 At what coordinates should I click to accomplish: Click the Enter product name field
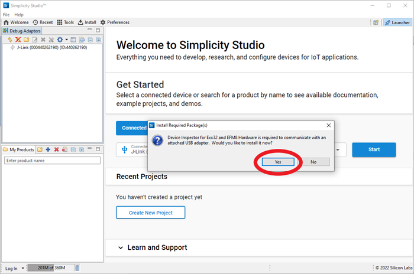click(52, 161)
